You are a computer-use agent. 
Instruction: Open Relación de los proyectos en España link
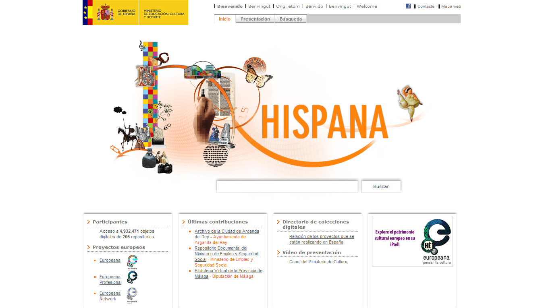coord(322,240)
